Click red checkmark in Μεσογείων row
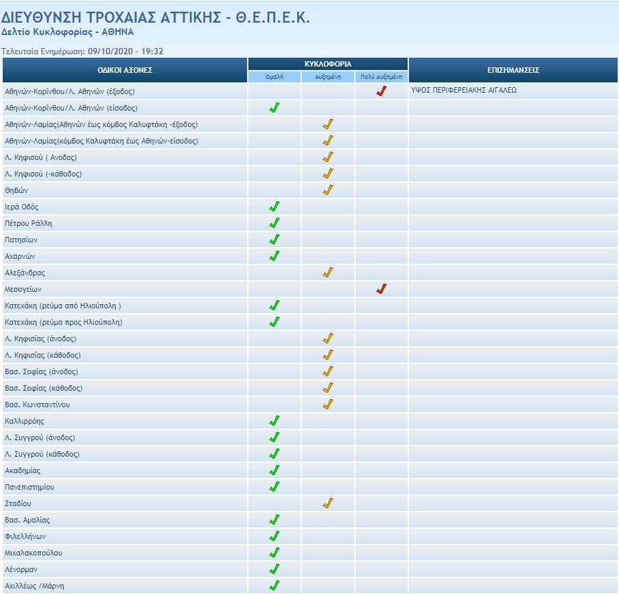This screenshot has width=619, height=594. point(382,289)
